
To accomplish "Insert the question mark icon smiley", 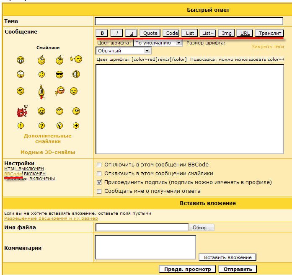I will 41,126.
